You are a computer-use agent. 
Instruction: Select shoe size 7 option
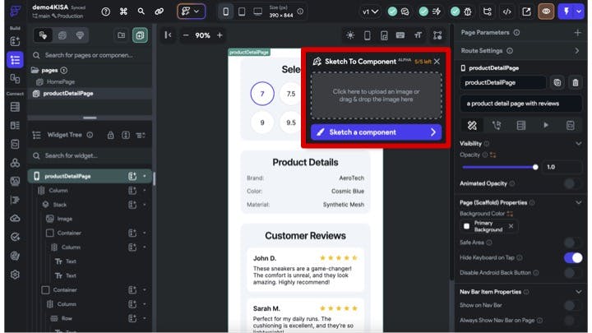(262, 94)
